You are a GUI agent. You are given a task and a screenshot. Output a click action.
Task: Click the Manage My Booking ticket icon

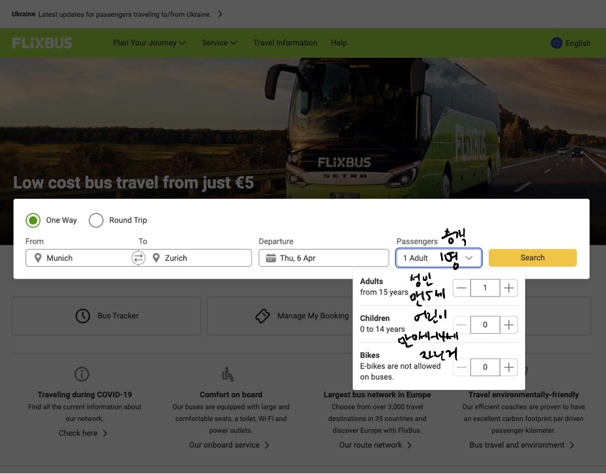tap(263, 316)
